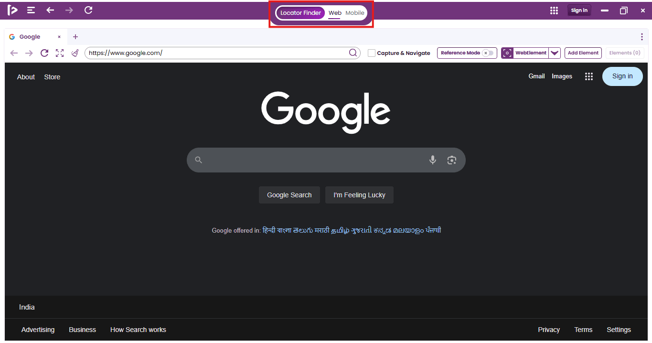Image resolution: width=652 pixels, height=343 pixels.
Task: Open the apps grid in the purple title bar
Action: point(554,11)
